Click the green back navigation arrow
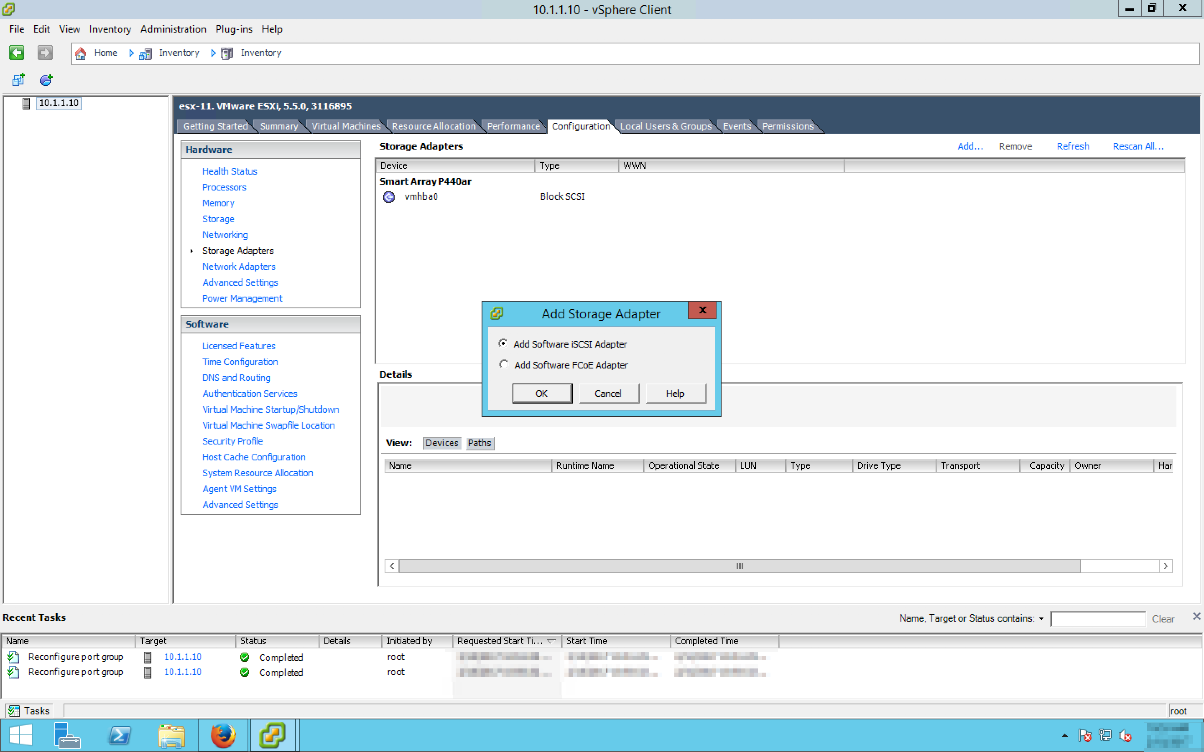Image resolution: width=1204 pixels, height=752 pixels. 16,53
